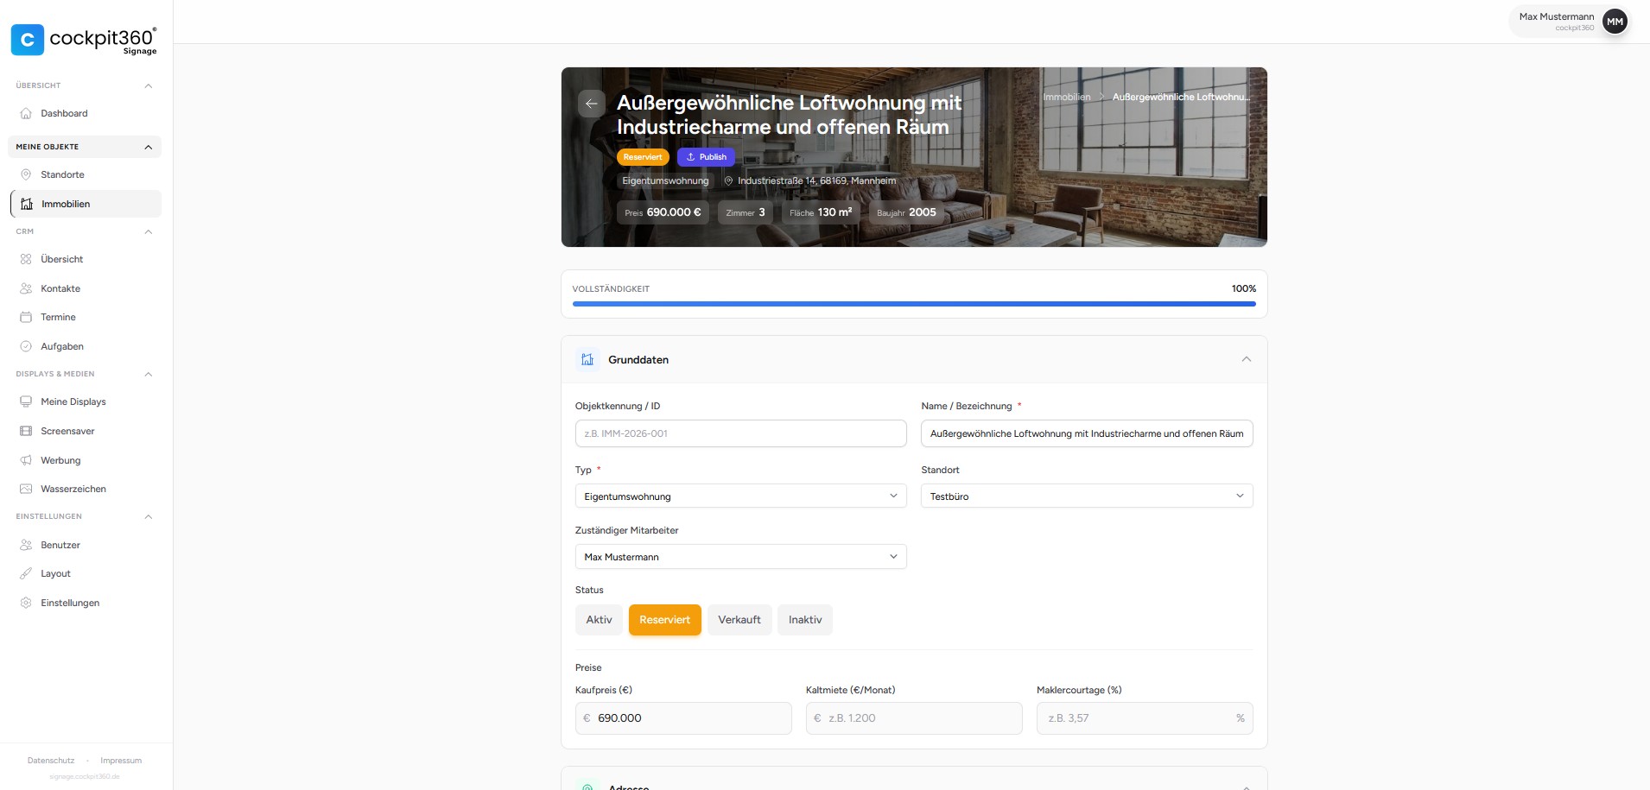Screen dimensions: 1650x790
Task: Set status to Aktiv
Action: [599, 620]
